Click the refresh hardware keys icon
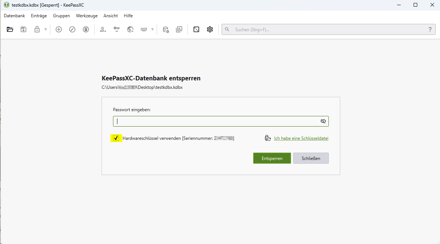Screen dimensions: 440x244 pyautogui.click(x=268, y=138)
